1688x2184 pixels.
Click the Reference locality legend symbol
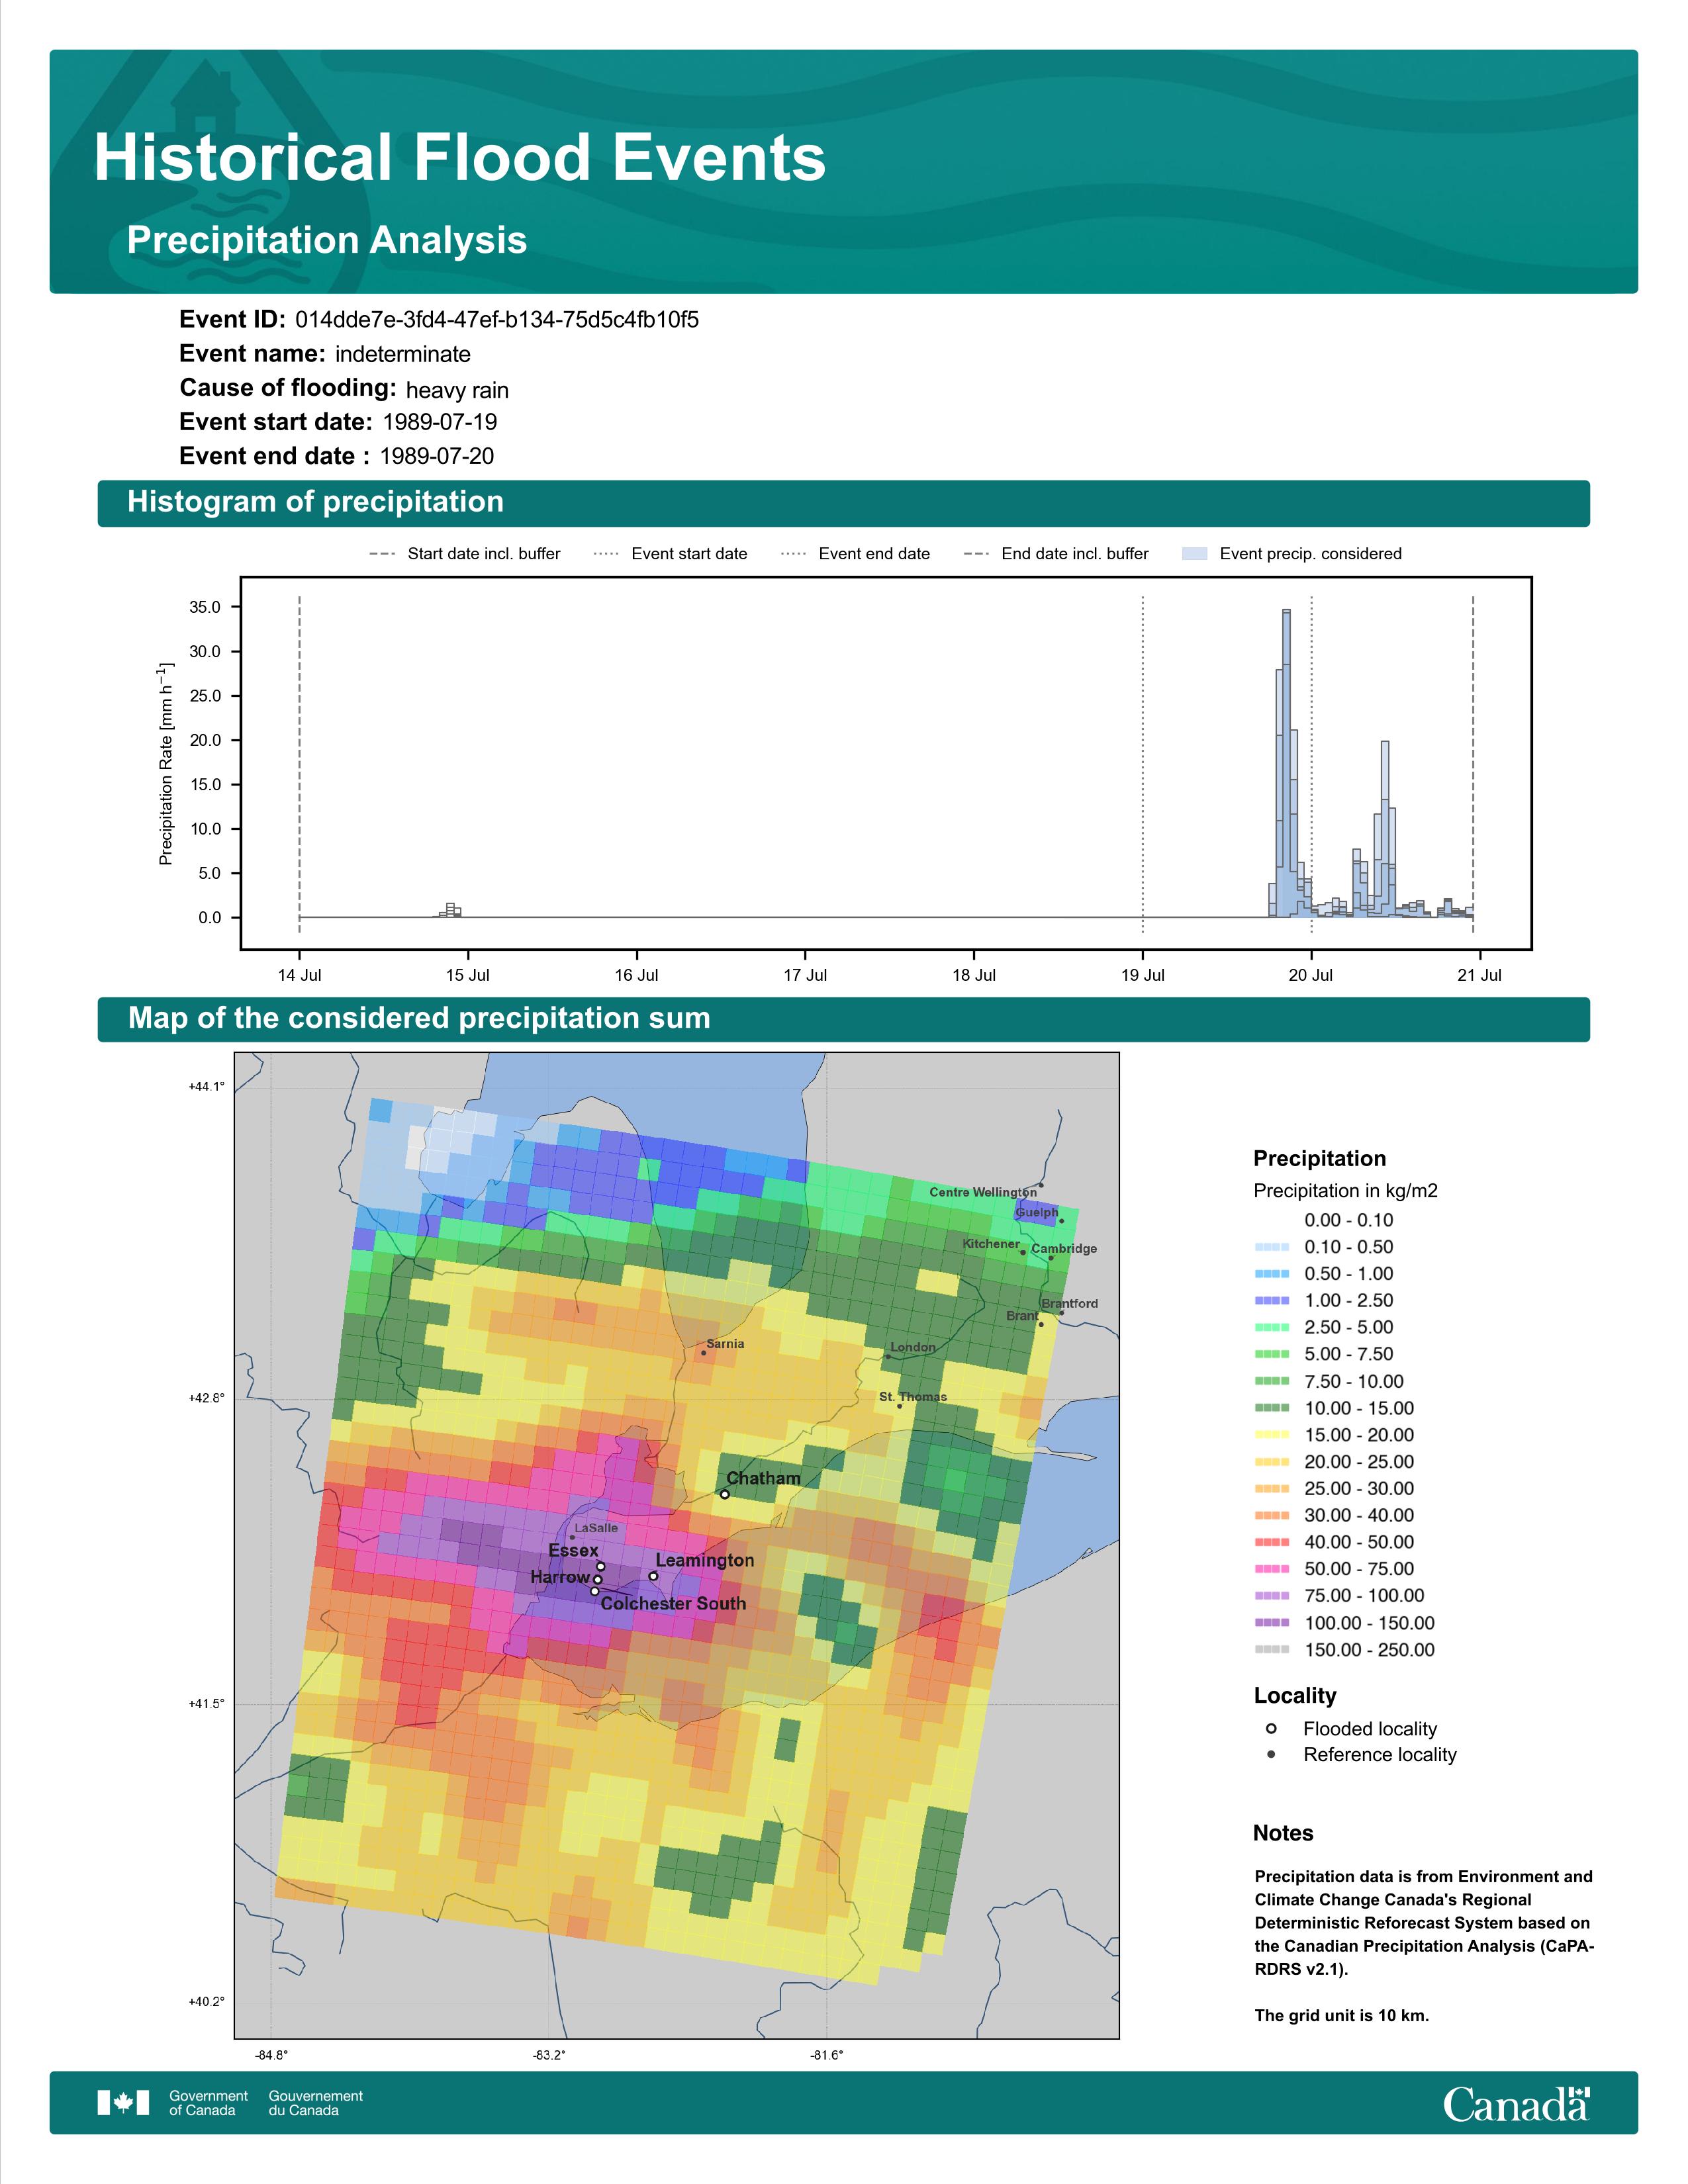click(1271, 1755)
